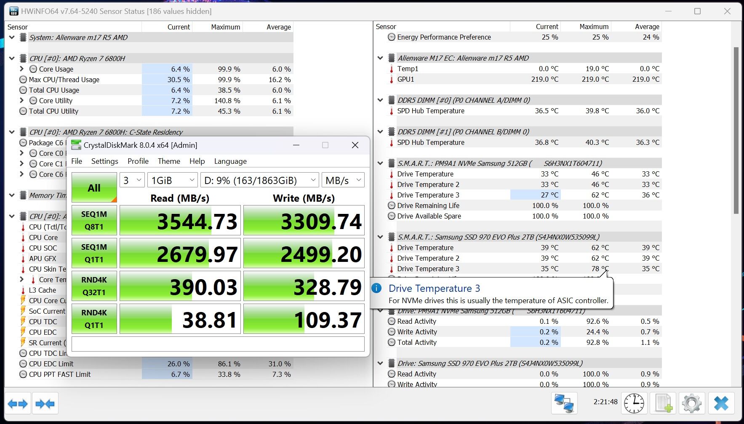Click the HWiNFO64 app icon in its title bar
The height and width of the screenshot is (424, 744).
[14, 11]
